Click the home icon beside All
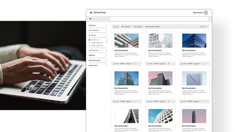This screenshot has height=132, width=235. tap(115, 27)
